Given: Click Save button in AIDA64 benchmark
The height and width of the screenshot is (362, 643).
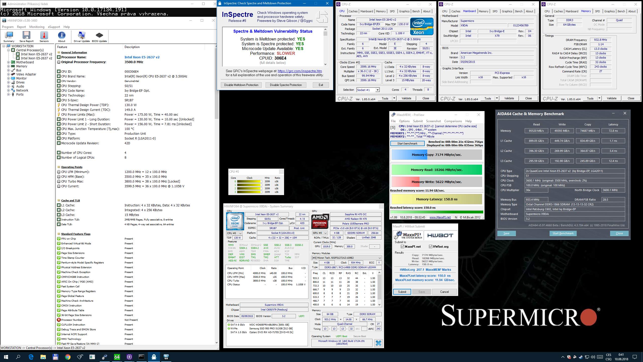Looking at the screenshot, I should pyautogui.click(x=506, y=233).
